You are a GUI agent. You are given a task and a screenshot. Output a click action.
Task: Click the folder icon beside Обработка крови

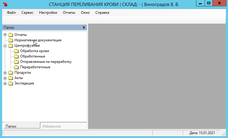(17, 51)
